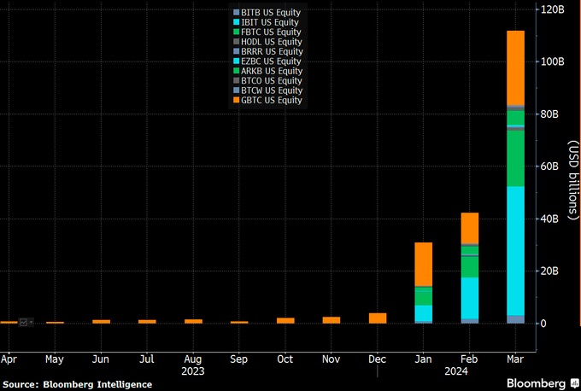The height and width of the screenshot is (391, 581).
Task: Click the BRRR US Equity legend marker
Action: pyautogui.click(x=236, y=51)
